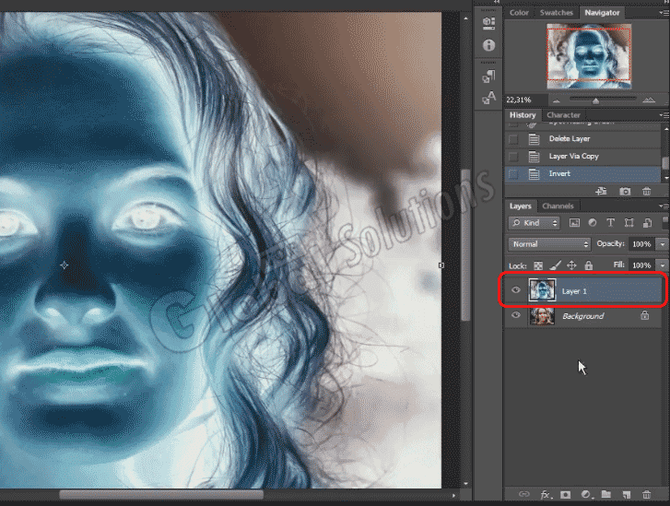
Task: Set history brush source for Invert state
Action: click(x=513, y=173)
